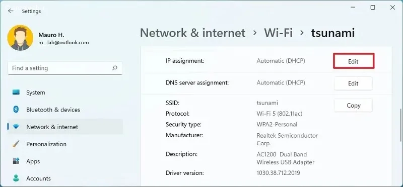Click Realtek Semiconductor Corp. manufacturer value
This screenshot has height=187, width=403.
[287, 139]
